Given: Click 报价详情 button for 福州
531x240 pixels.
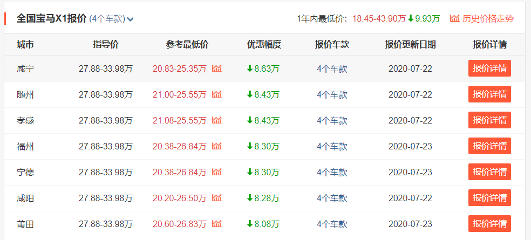Looking at the screenshot, I should pos(489,146).
